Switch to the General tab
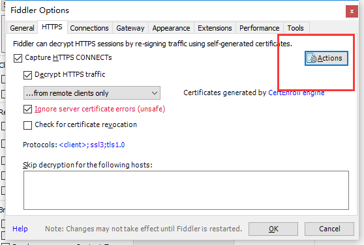364x245 pixels. [22, 28]
